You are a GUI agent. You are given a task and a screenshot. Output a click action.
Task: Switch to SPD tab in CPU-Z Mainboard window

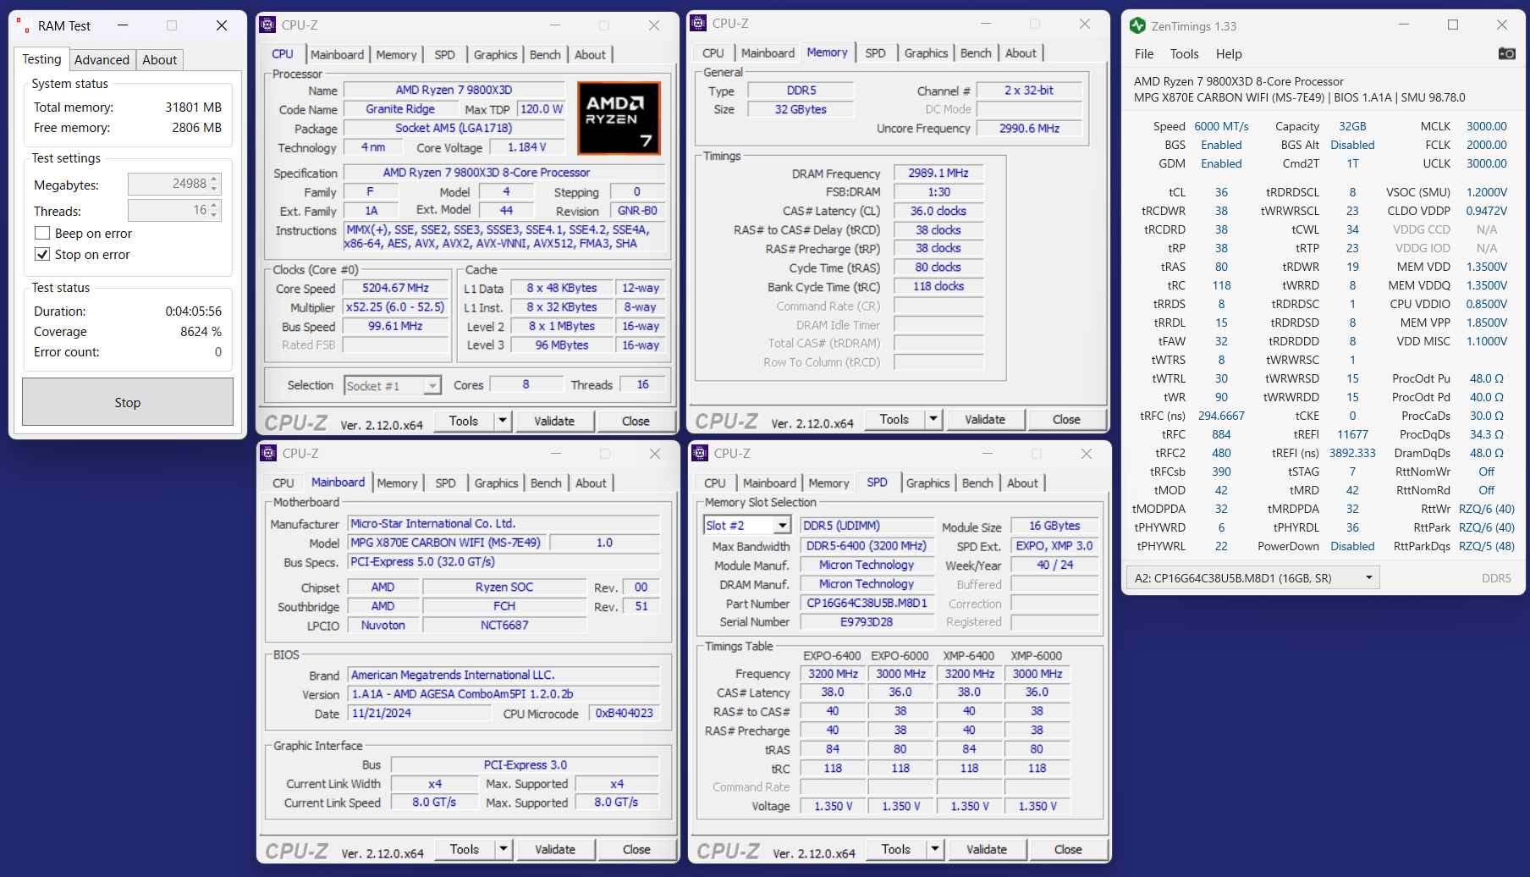click(x=445, y=483)
